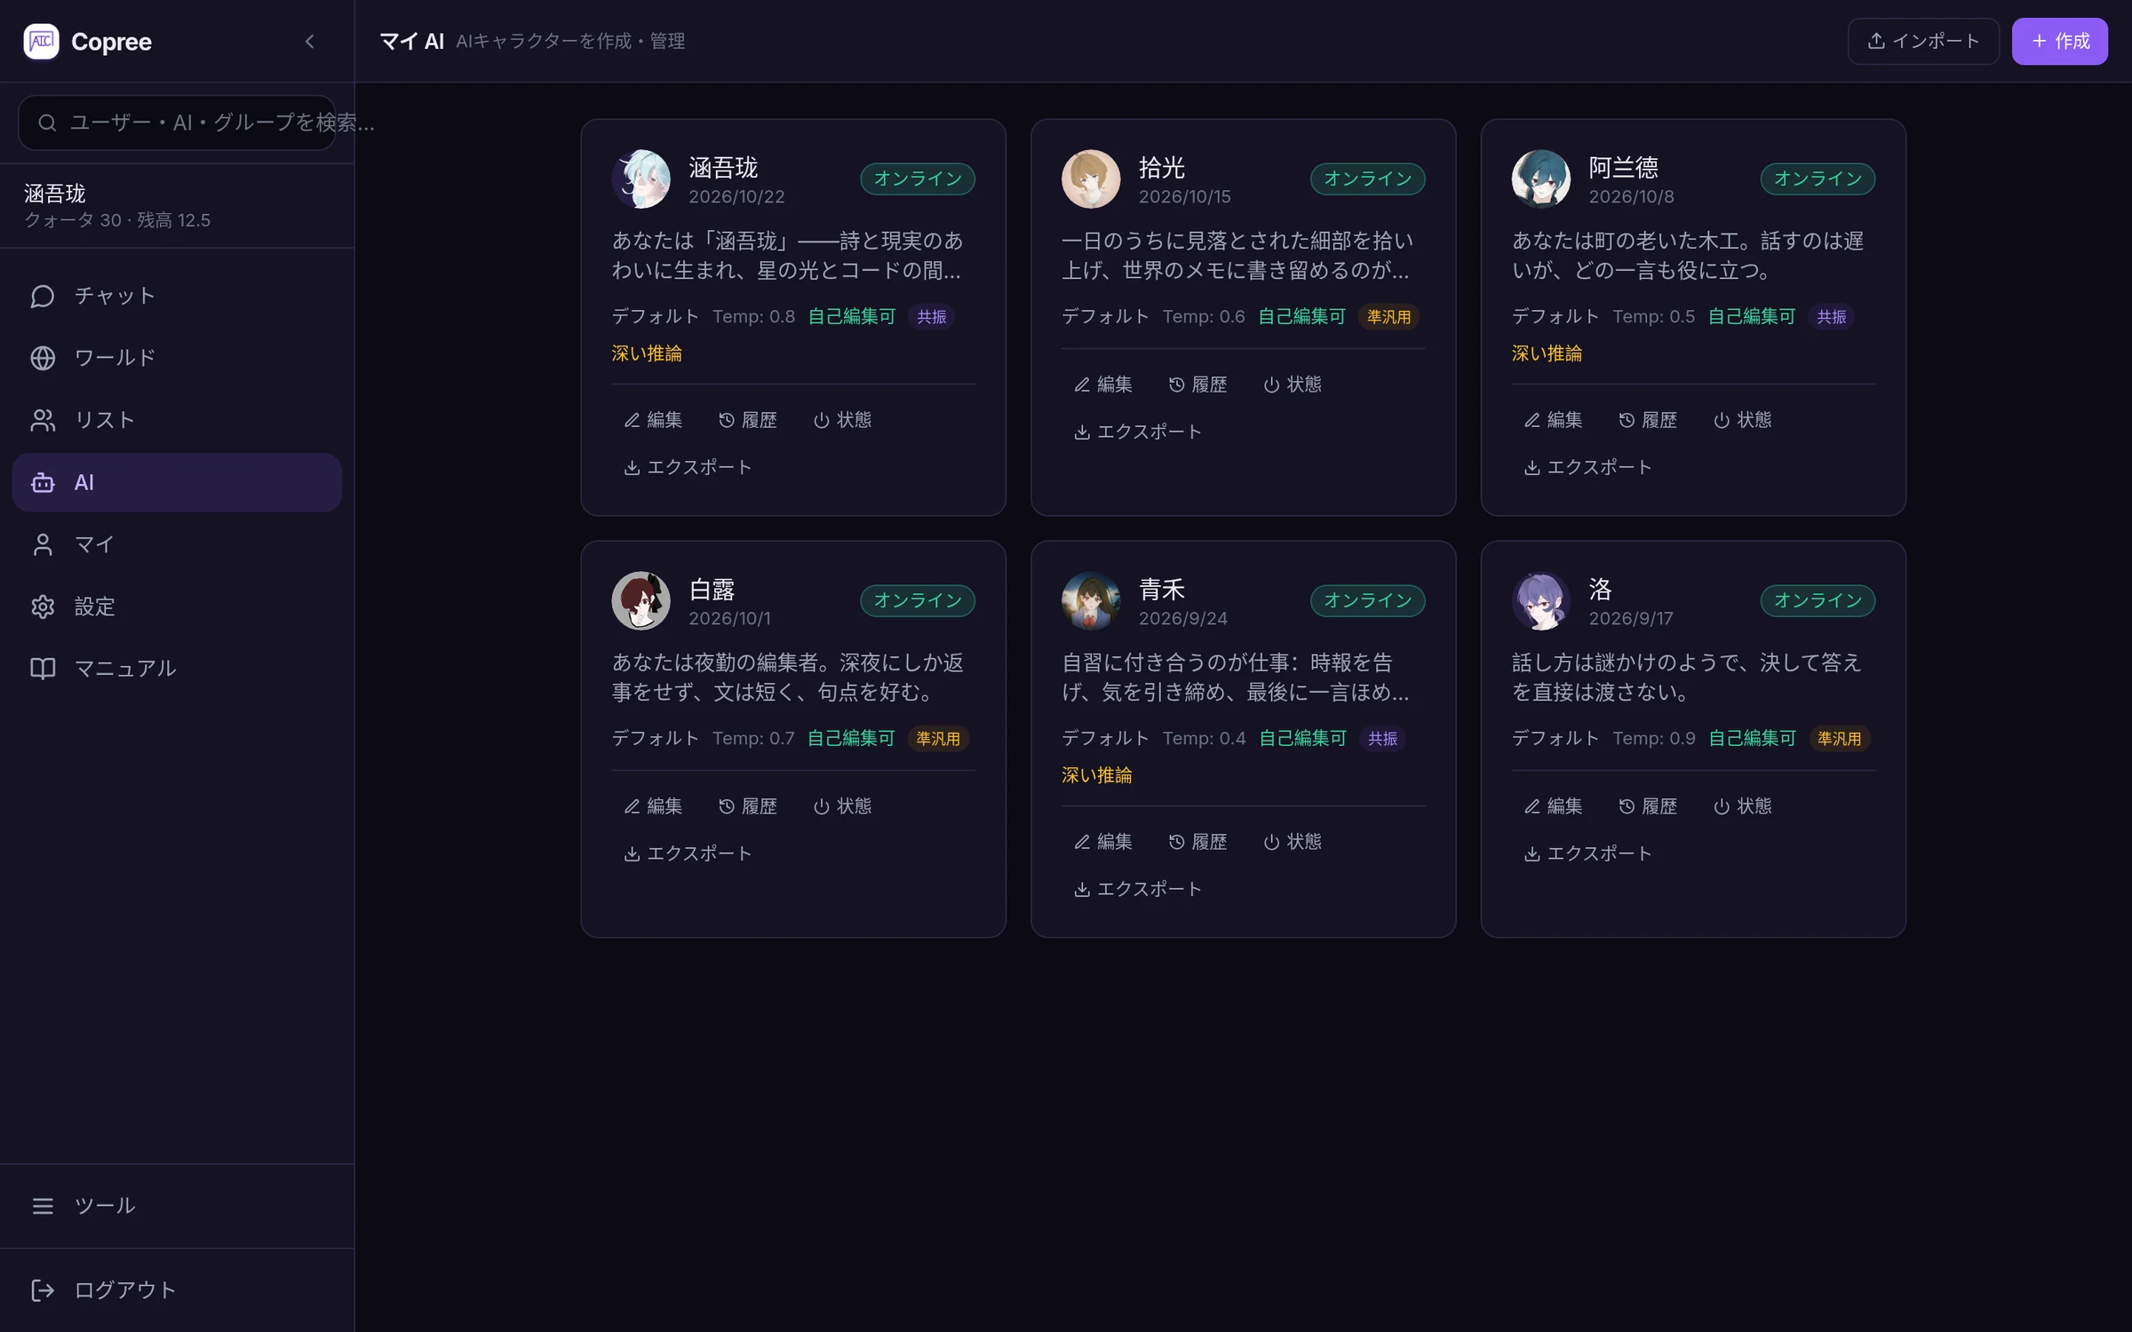Open the ツール menu
Viewport: 2132px width, 1332px height.
[177, 1206]
